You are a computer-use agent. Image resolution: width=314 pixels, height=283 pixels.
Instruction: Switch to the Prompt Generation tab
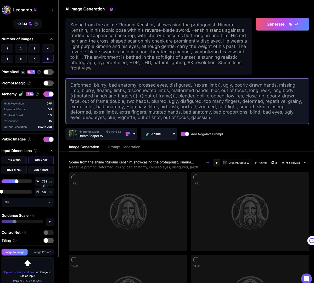coord(124,147)
